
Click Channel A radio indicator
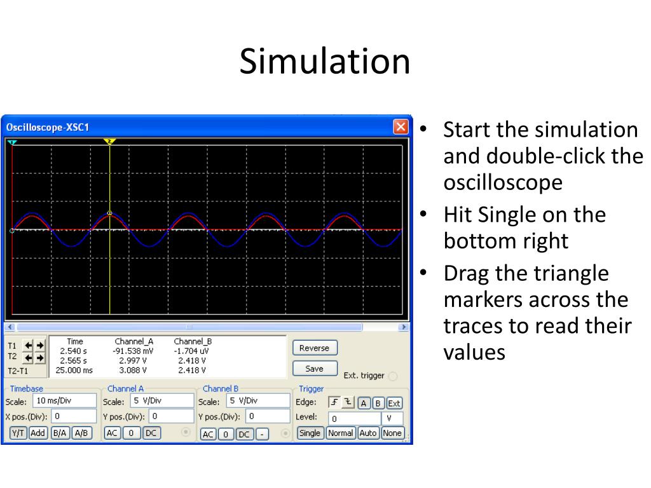186,432
